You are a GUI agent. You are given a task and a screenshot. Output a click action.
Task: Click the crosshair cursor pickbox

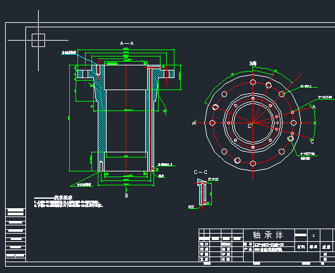point(39,40)
